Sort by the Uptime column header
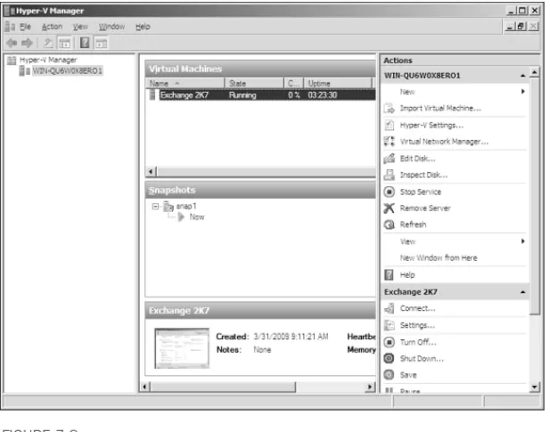The width and height of the screenshot is (550, 432). pos(338,84)
